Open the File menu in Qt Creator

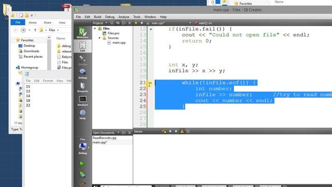pos(78,17)
